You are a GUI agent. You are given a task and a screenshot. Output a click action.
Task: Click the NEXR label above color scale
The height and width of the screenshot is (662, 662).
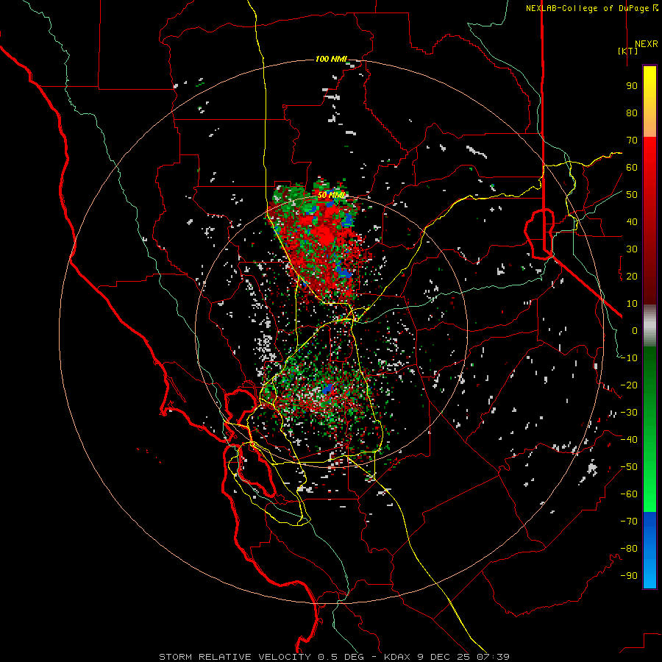tap(646, 44)
